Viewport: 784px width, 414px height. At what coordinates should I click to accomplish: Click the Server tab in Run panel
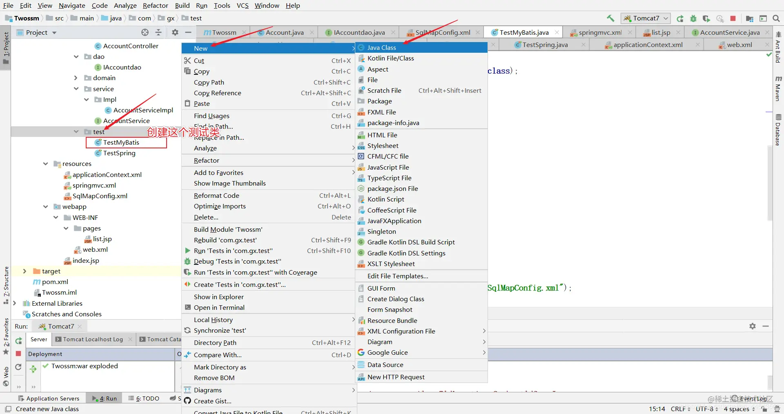(39, 339)
